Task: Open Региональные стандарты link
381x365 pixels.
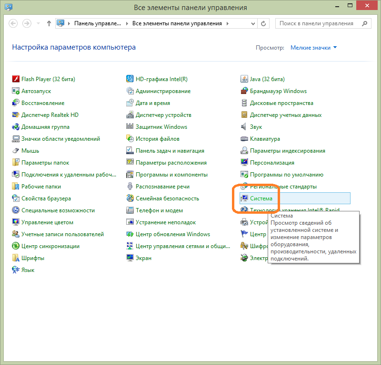Action: (x=283, y=187)
